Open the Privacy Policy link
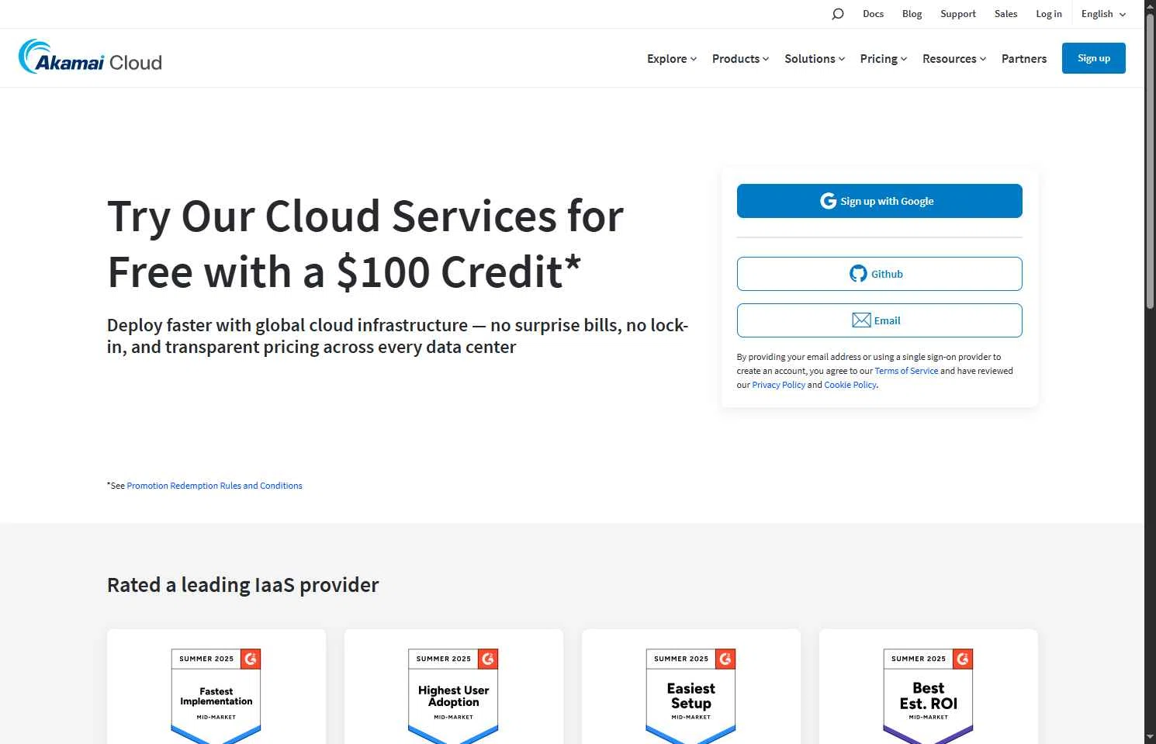Screen dimensions: 1156x744 [778, 385]
